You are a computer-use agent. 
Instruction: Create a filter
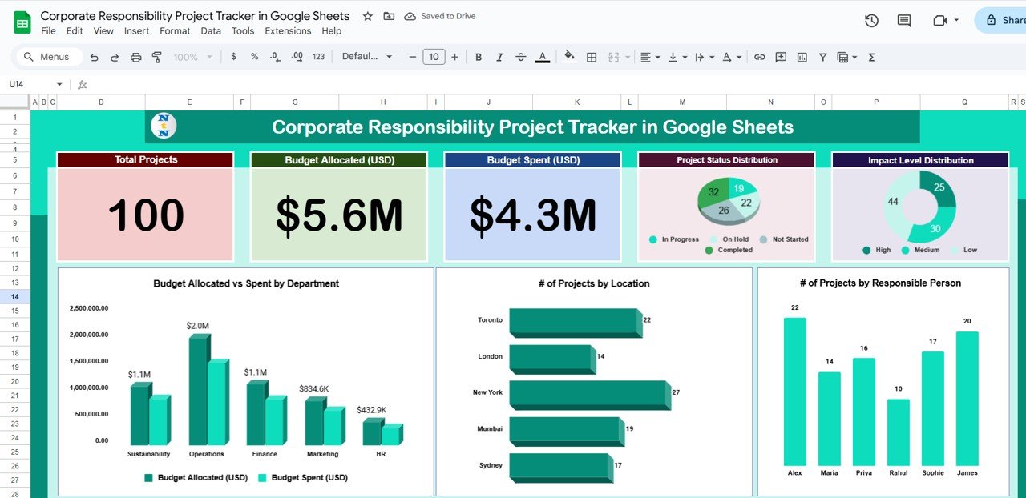tap(822, 57)
